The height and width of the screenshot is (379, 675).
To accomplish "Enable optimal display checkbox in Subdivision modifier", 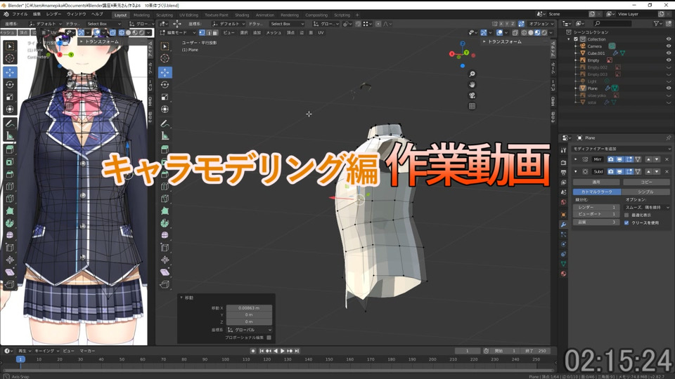I will 626,215.
